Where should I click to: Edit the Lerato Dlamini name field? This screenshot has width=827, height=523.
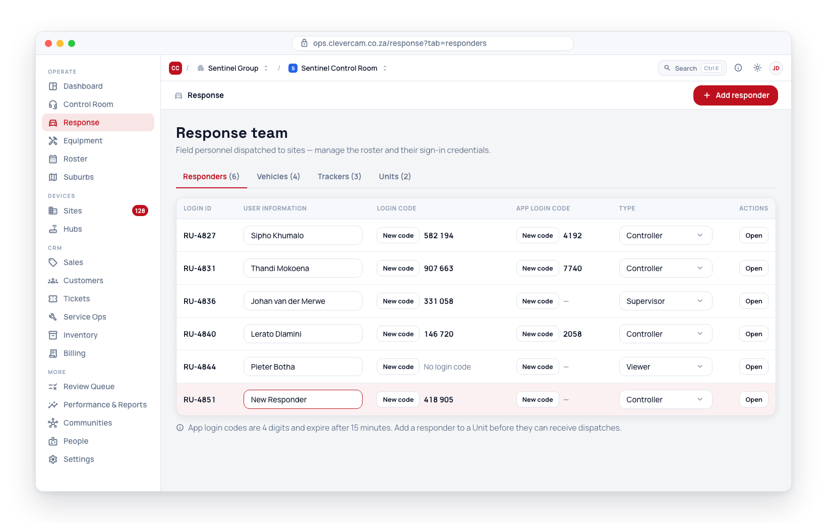click(303, 334)
